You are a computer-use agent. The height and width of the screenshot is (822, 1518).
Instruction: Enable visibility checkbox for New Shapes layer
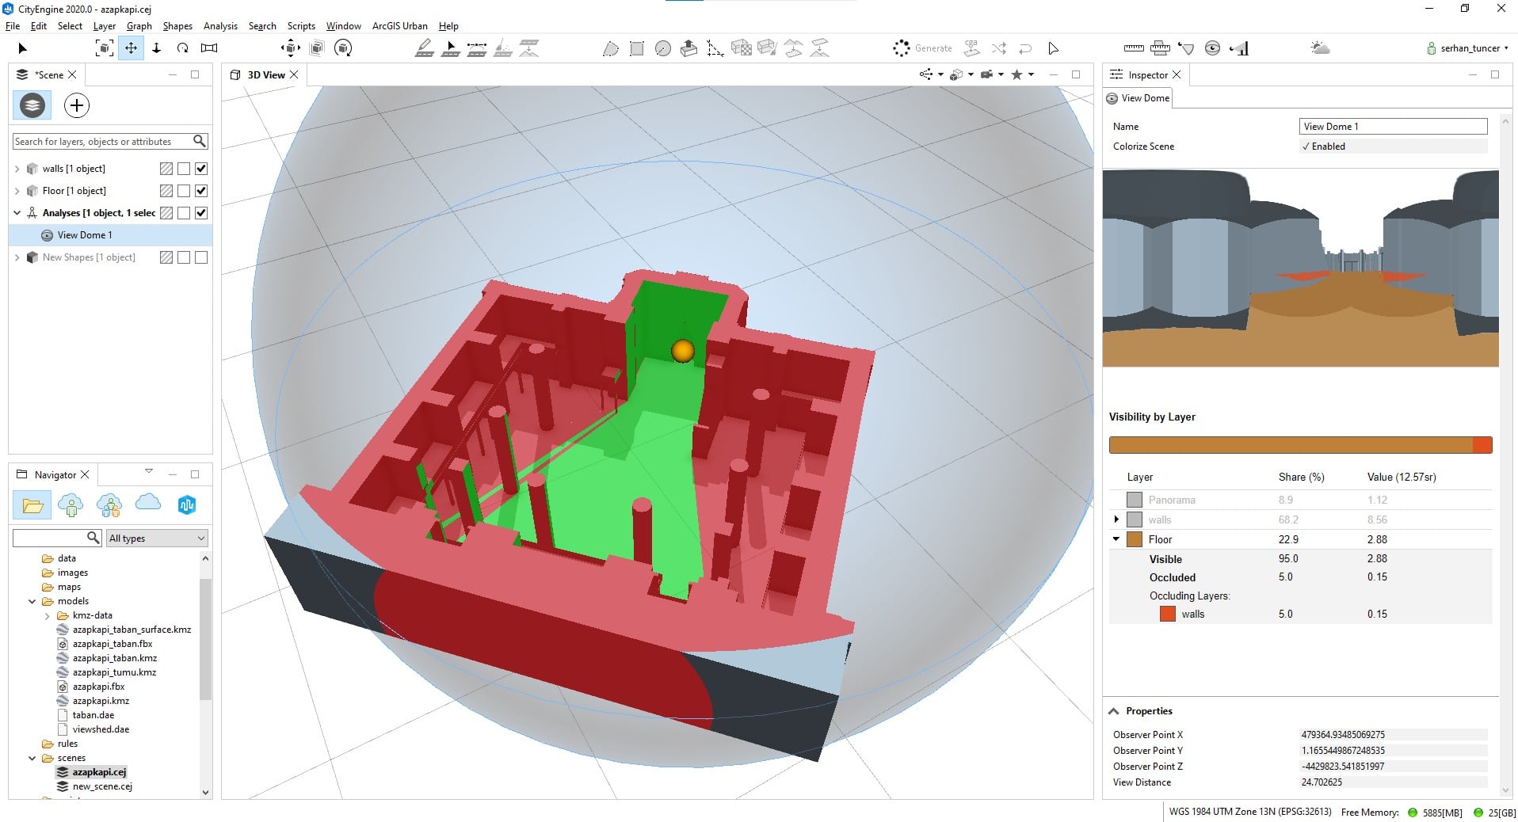pos(201,257)
